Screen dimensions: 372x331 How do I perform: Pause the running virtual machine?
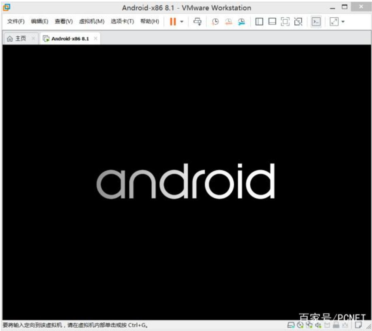click(173, 21)
